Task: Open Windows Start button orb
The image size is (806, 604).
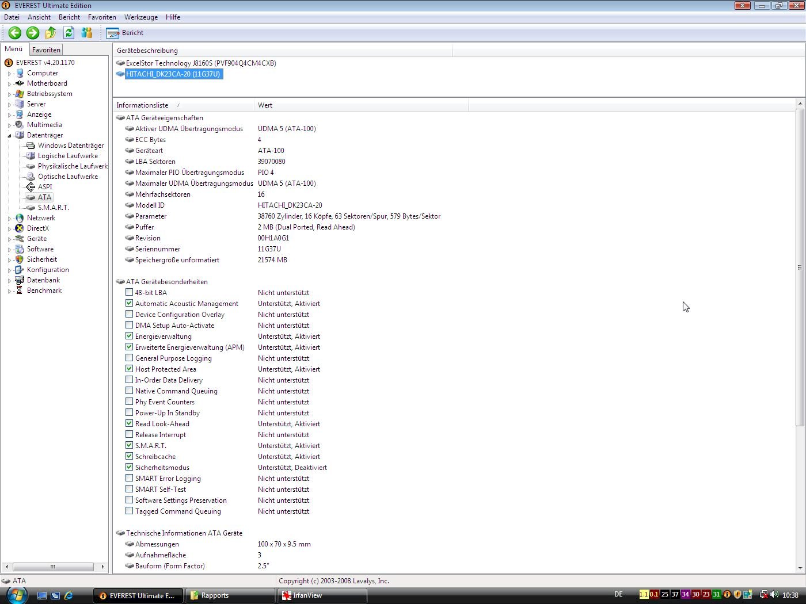Action: click(x=17, y=595)
